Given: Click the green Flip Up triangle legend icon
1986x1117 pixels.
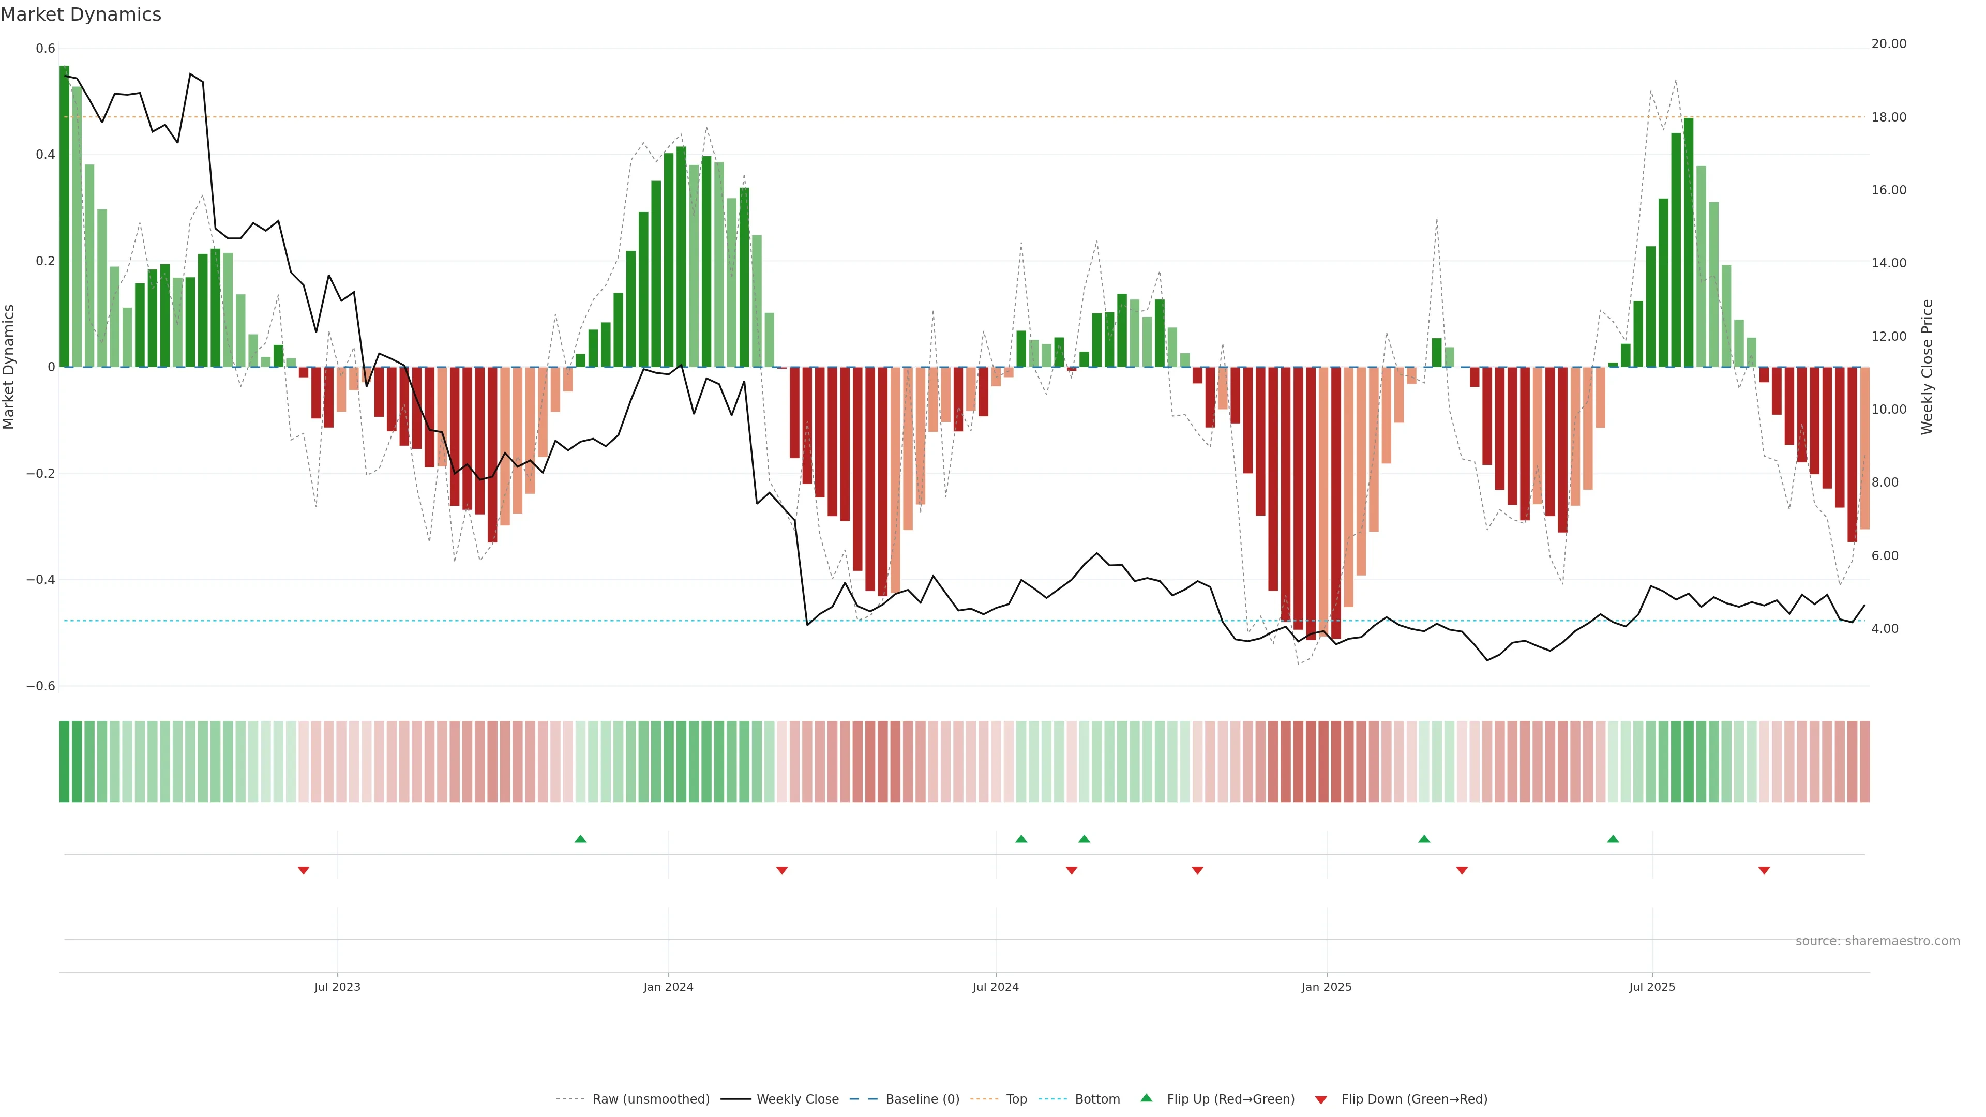Looking at the screenshot, I should 1146,1098.
